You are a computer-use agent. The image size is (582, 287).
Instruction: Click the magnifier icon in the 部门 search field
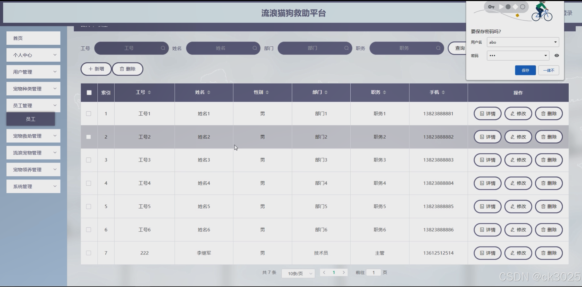click(346, 48)
